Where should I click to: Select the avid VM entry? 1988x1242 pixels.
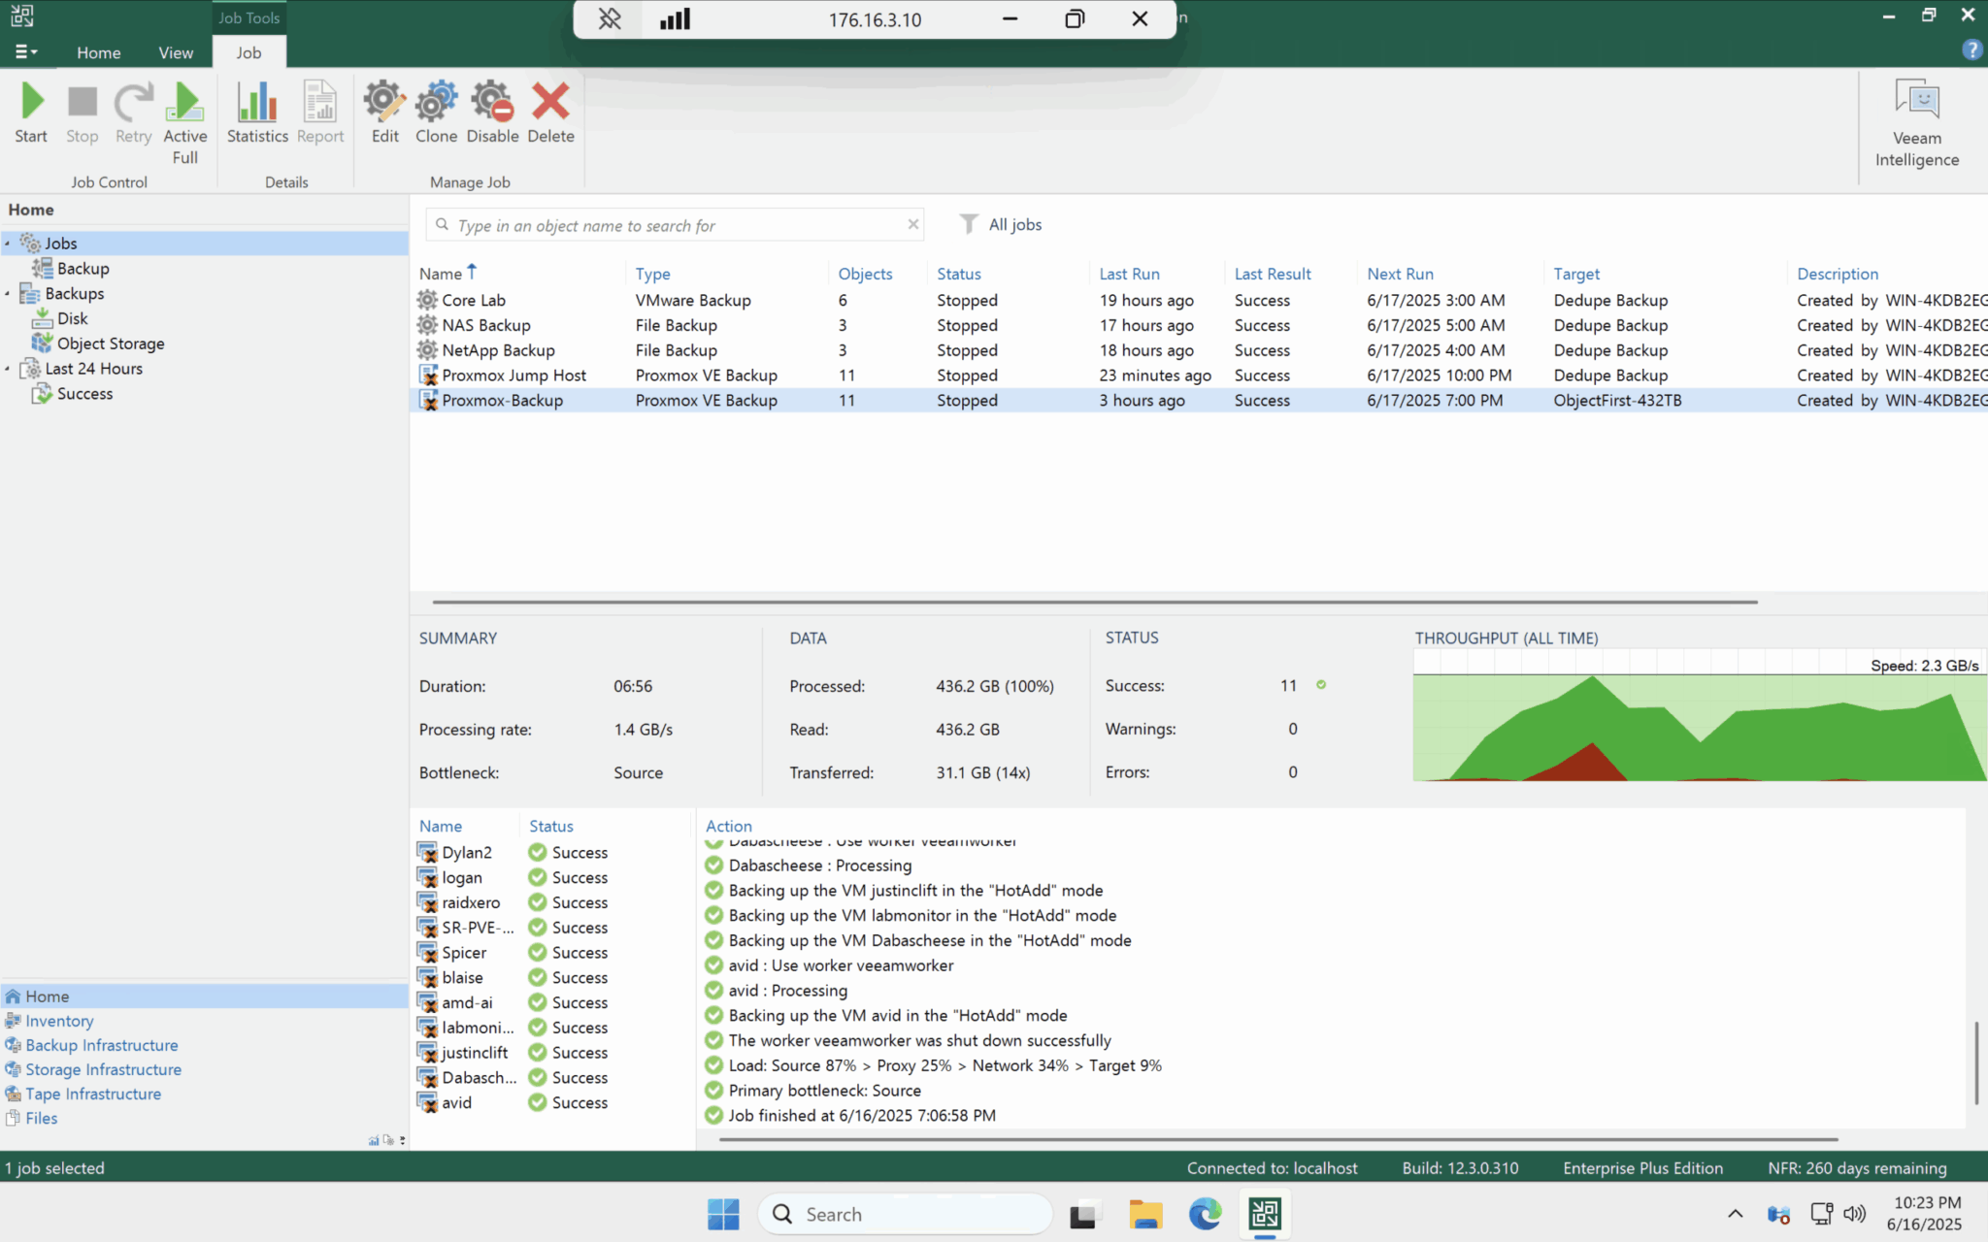456,1102
